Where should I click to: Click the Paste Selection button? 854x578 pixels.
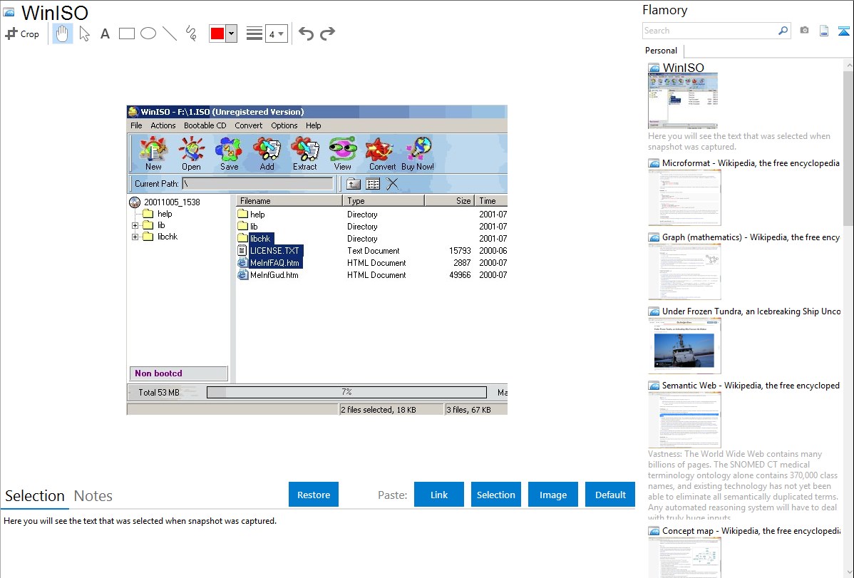(x=496, y=495)
